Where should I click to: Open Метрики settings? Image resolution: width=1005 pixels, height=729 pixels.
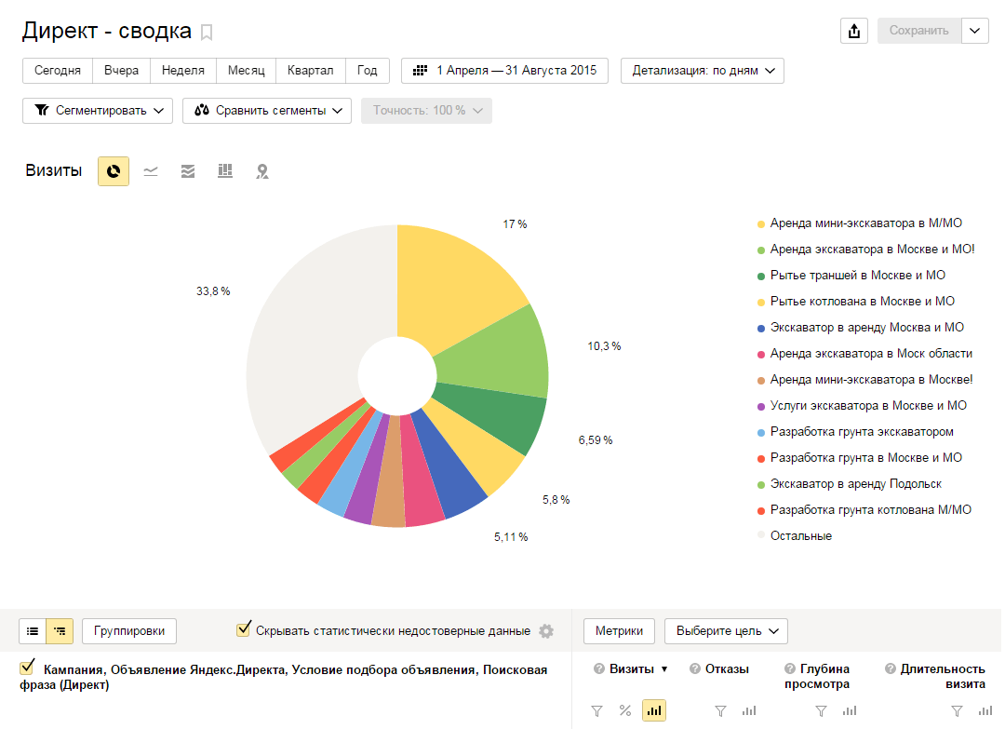pyautogui.click(x=619, y=631)
